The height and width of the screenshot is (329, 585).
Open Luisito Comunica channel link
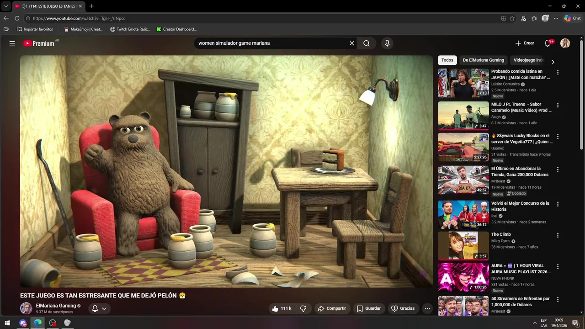click(505, 84)
